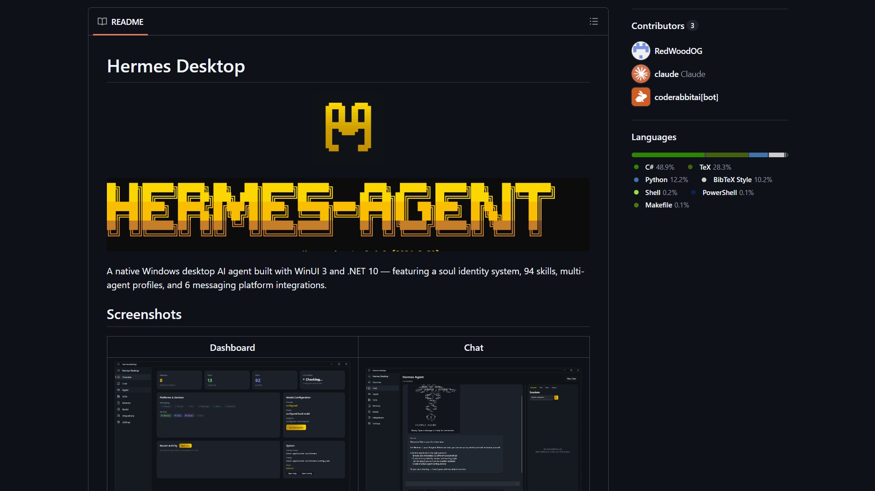Click the green C# segment of language bar

point(668,155)
